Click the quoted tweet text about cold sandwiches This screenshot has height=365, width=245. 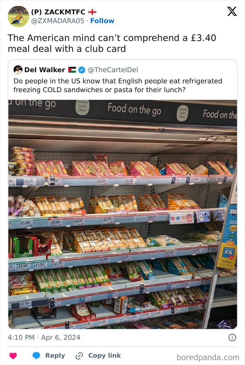[x=118, y=85]
